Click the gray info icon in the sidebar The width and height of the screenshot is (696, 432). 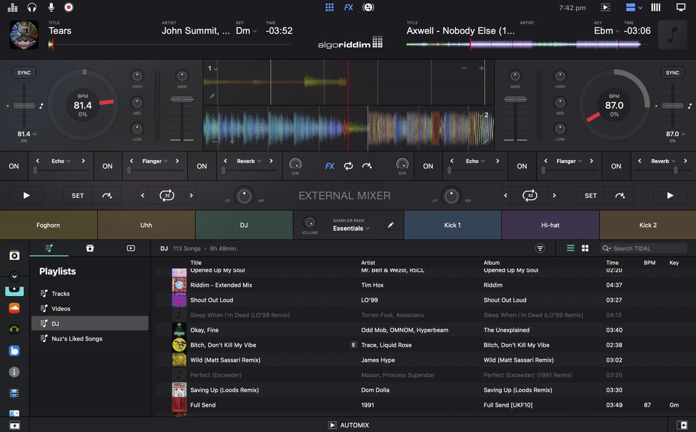coord(14,372)
